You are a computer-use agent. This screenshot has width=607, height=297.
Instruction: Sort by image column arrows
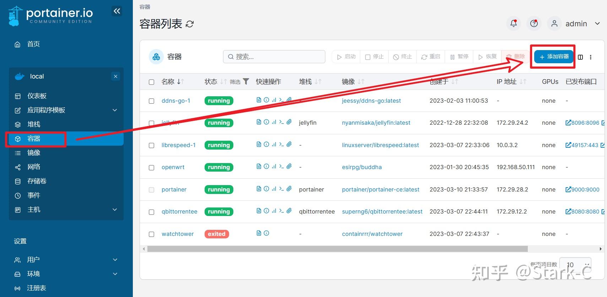361,81
